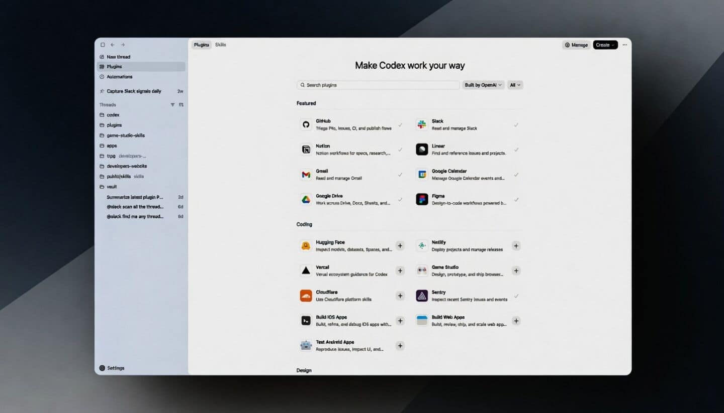Toggle the Linear installed checkmark

click(516, 150)
